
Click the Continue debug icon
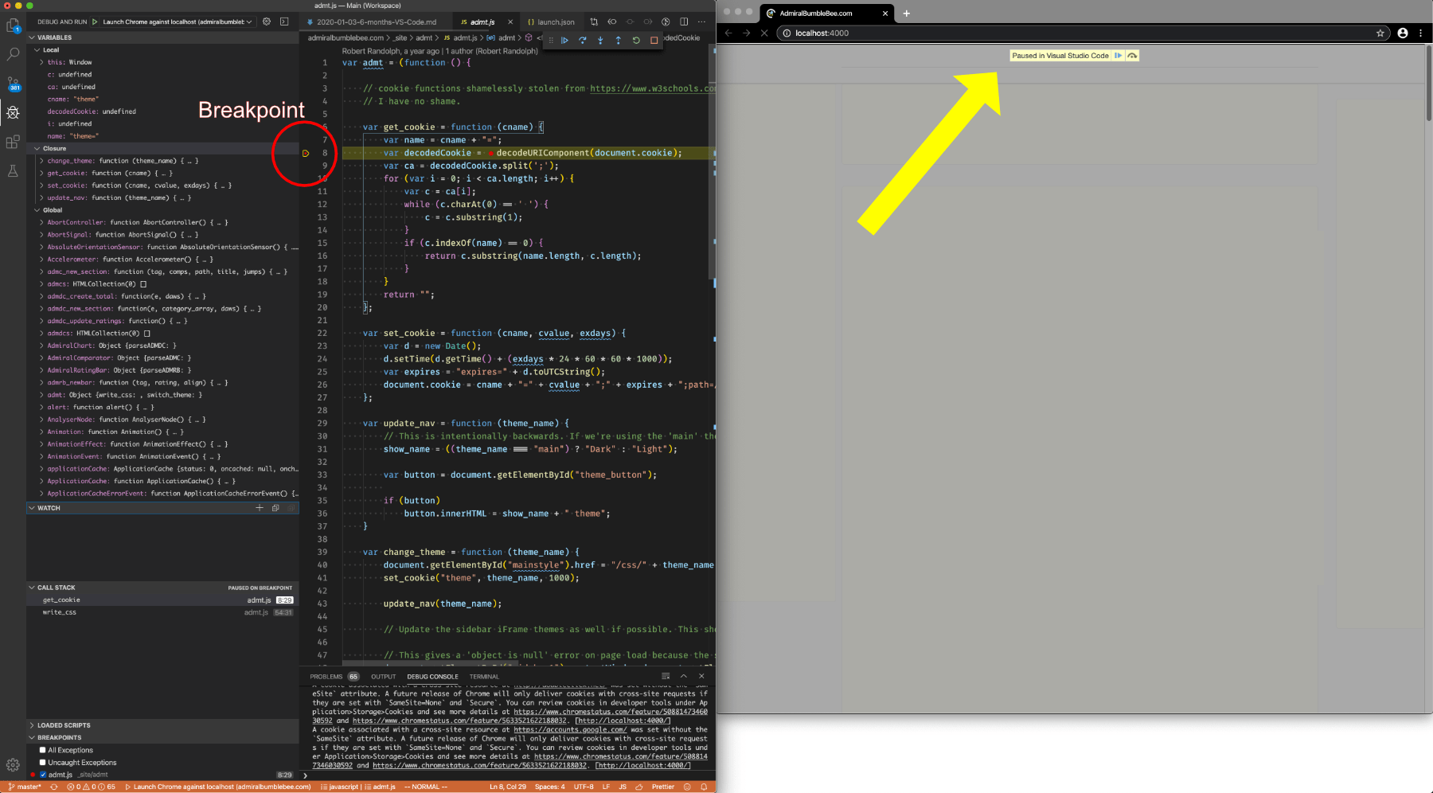point(565,41)
